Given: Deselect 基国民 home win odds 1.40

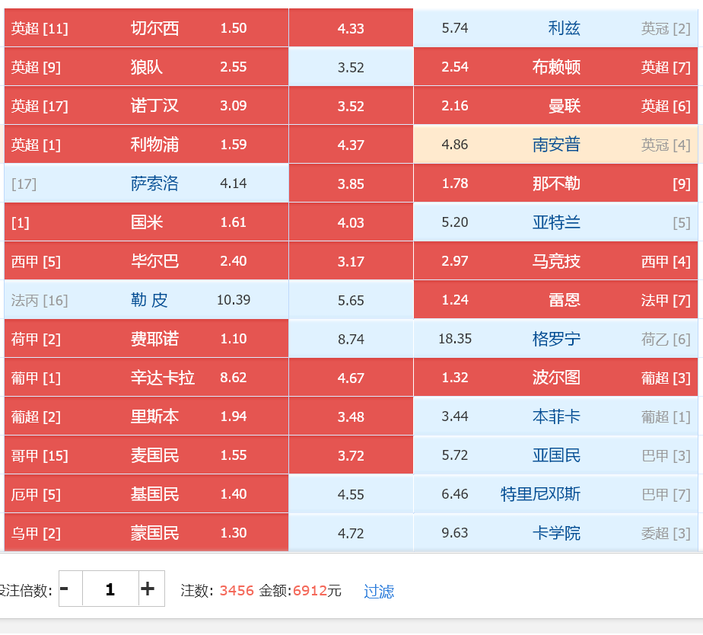Looking at the screenshot, I should [x=146, y=493].
